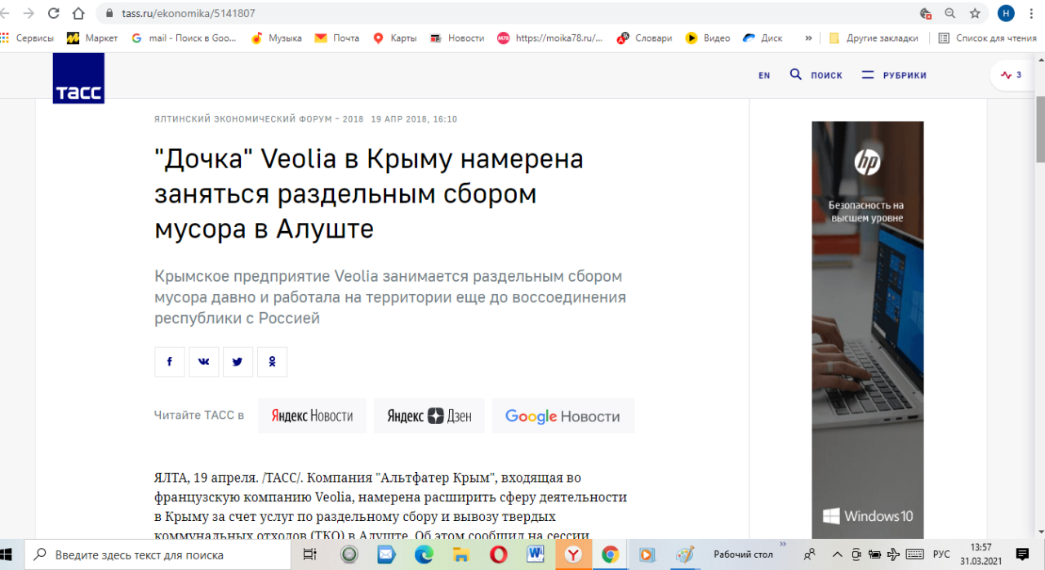Open Рабочий стол toolbar on taskbar
The width and height of the screenshot is (1045, 570).
click(743, 554)
